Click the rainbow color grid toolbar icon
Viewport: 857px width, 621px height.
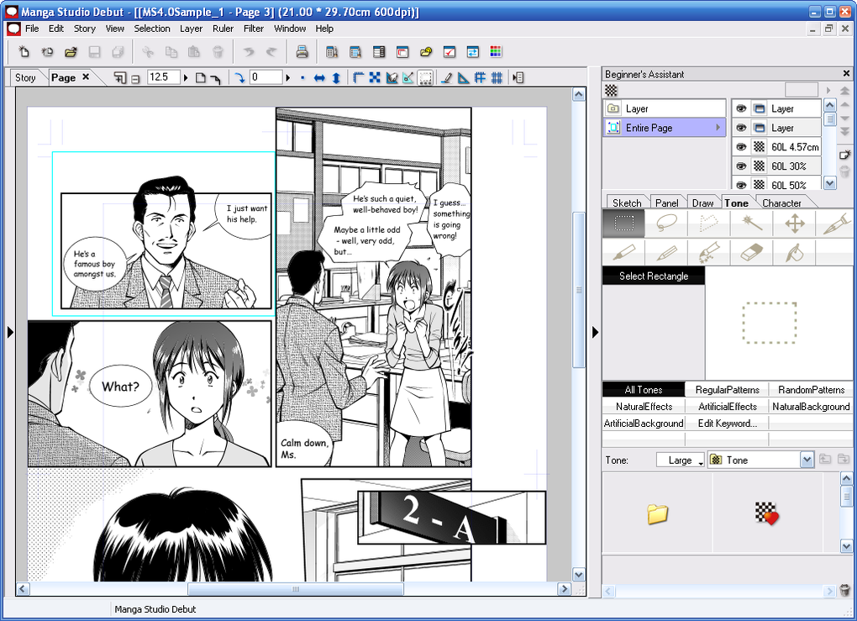[x=496, y=52]
